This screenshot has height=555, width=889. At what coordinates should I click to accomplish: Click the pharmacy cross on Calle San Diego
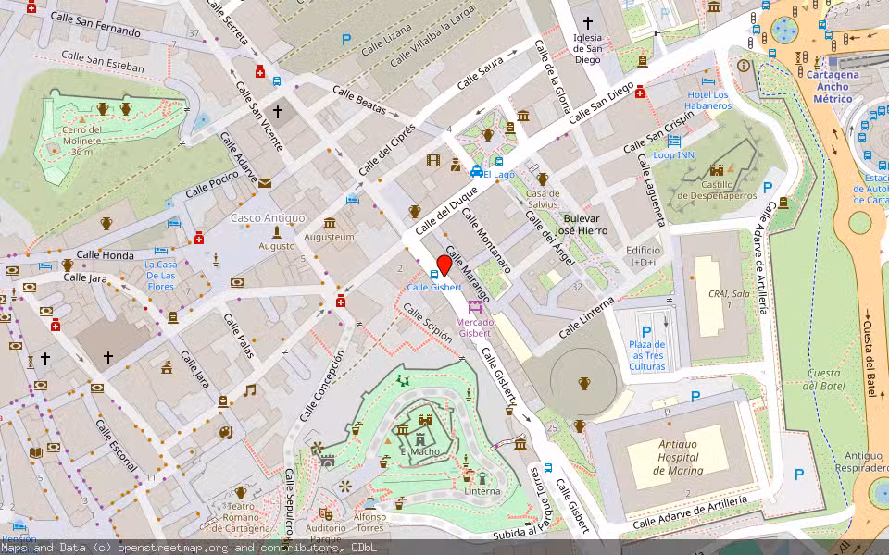640,93
